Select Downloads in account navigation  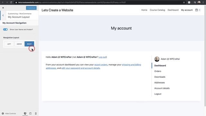coord(160,77)
